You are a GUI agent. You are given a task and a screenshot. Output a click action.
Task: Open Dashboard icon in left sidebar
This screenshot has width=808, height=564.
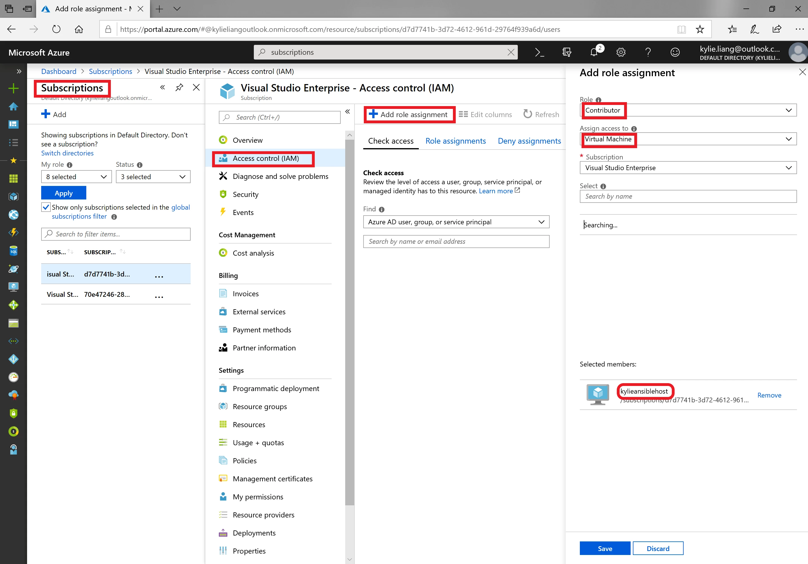(x=13, y=124)
